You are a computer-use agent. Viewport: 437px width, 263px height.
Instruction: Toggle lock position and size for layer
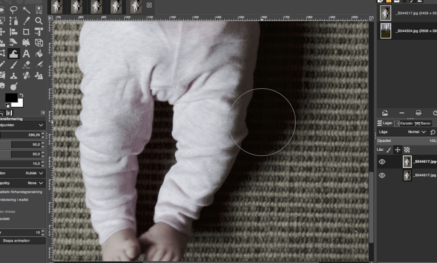(397, 150)
